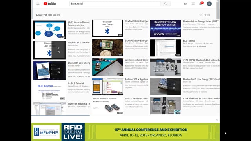This screenshot has width=251, height=141.
Task: Click the page vertical scrollbar
Action: 218,9
